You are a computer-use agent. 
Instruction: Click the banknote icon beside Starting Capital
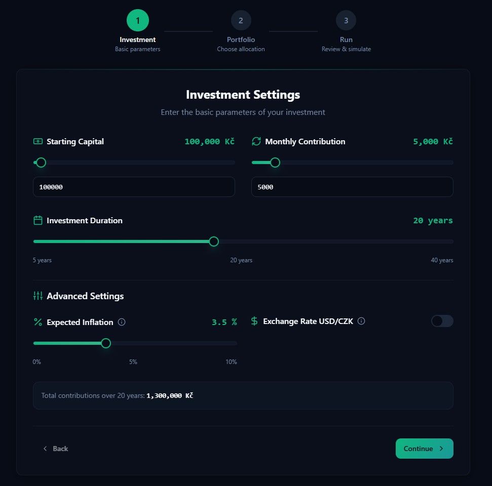(37, 142)
